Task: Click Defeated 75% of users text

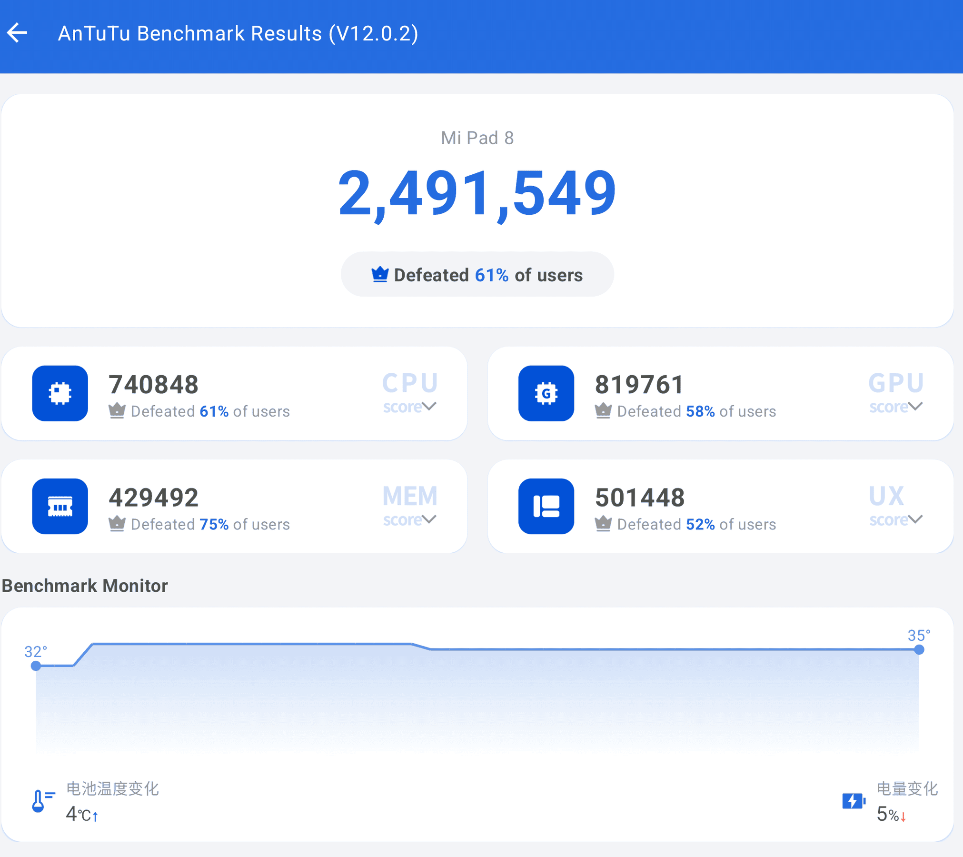Action: (x=210, y=524)
